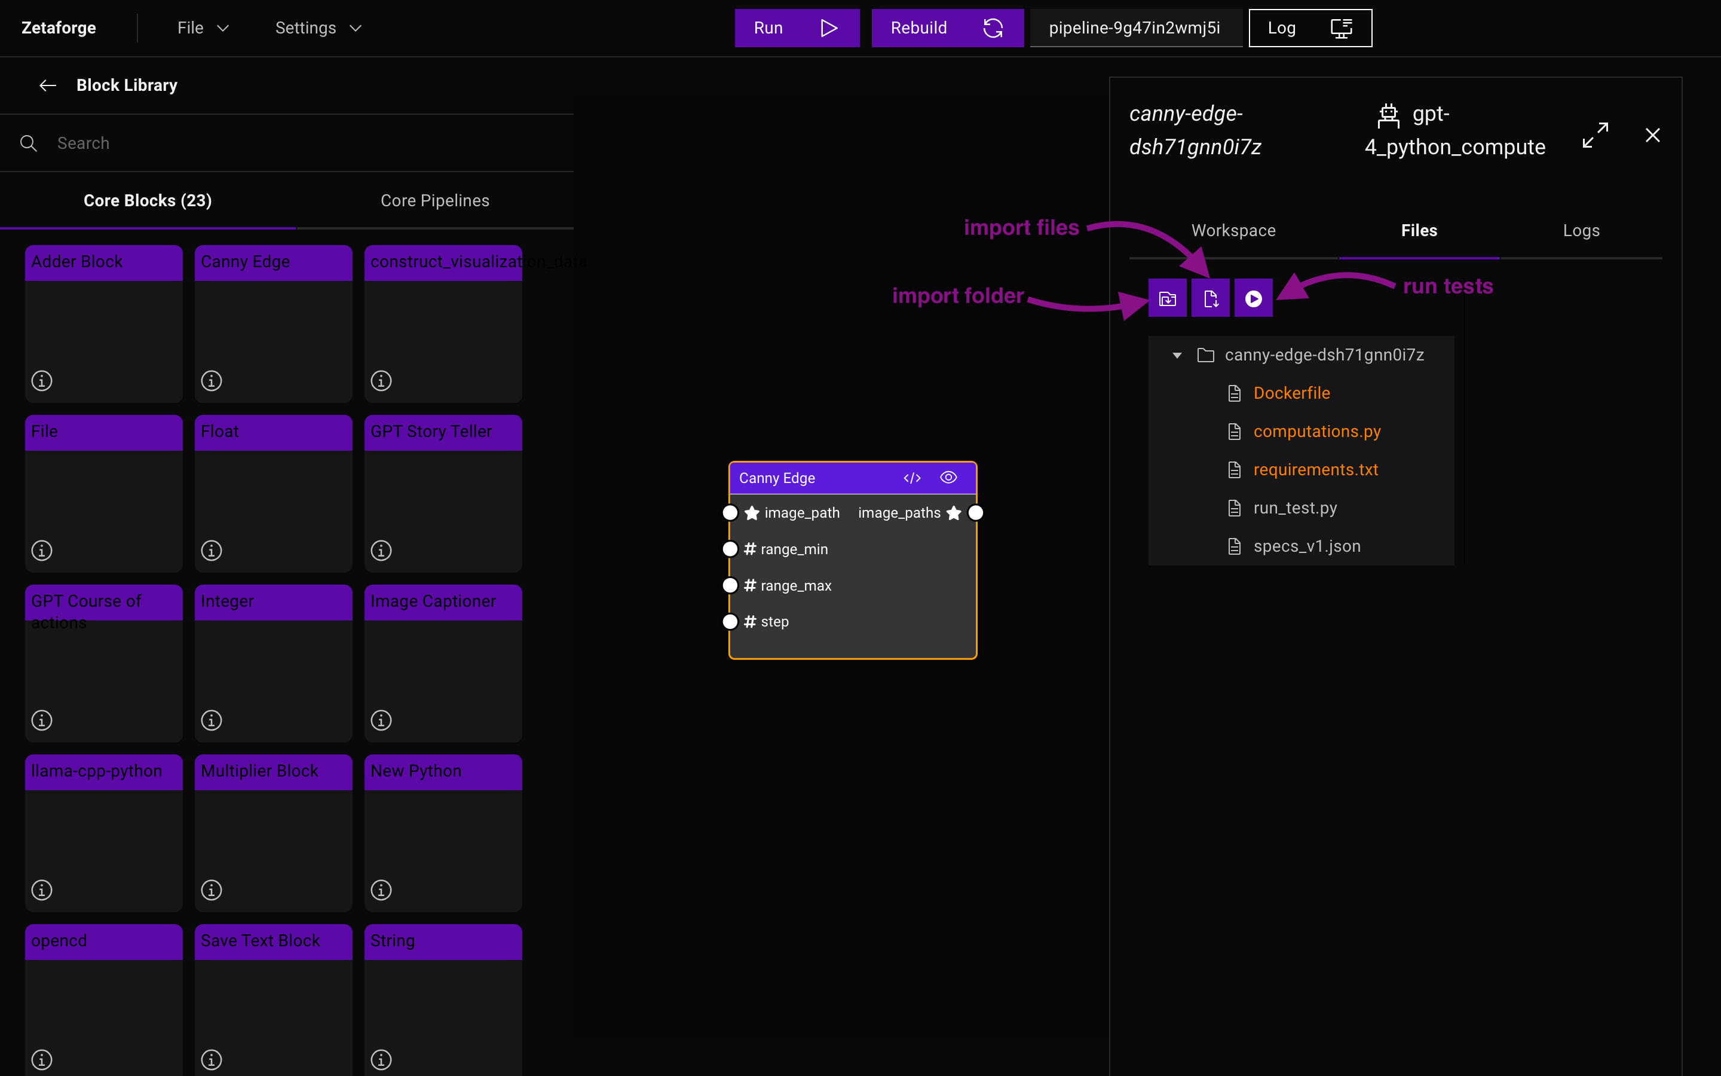
Task: Click the image_paths output connector
Action: coord(976,512)
